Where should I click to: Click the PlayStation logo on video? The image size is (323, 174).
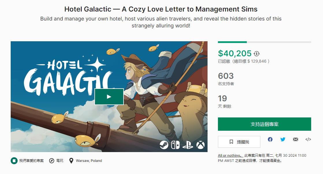[188, 145]
